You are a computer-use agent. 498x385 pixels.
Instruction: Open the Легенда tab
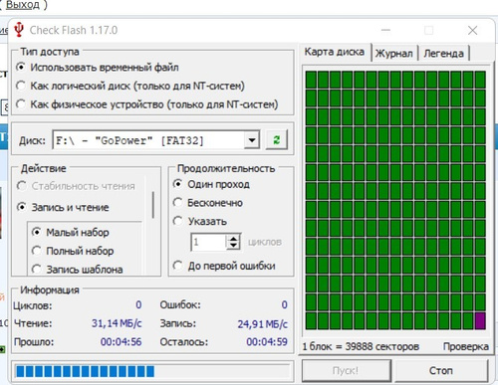pyautogui.click(x=443, y=54)
